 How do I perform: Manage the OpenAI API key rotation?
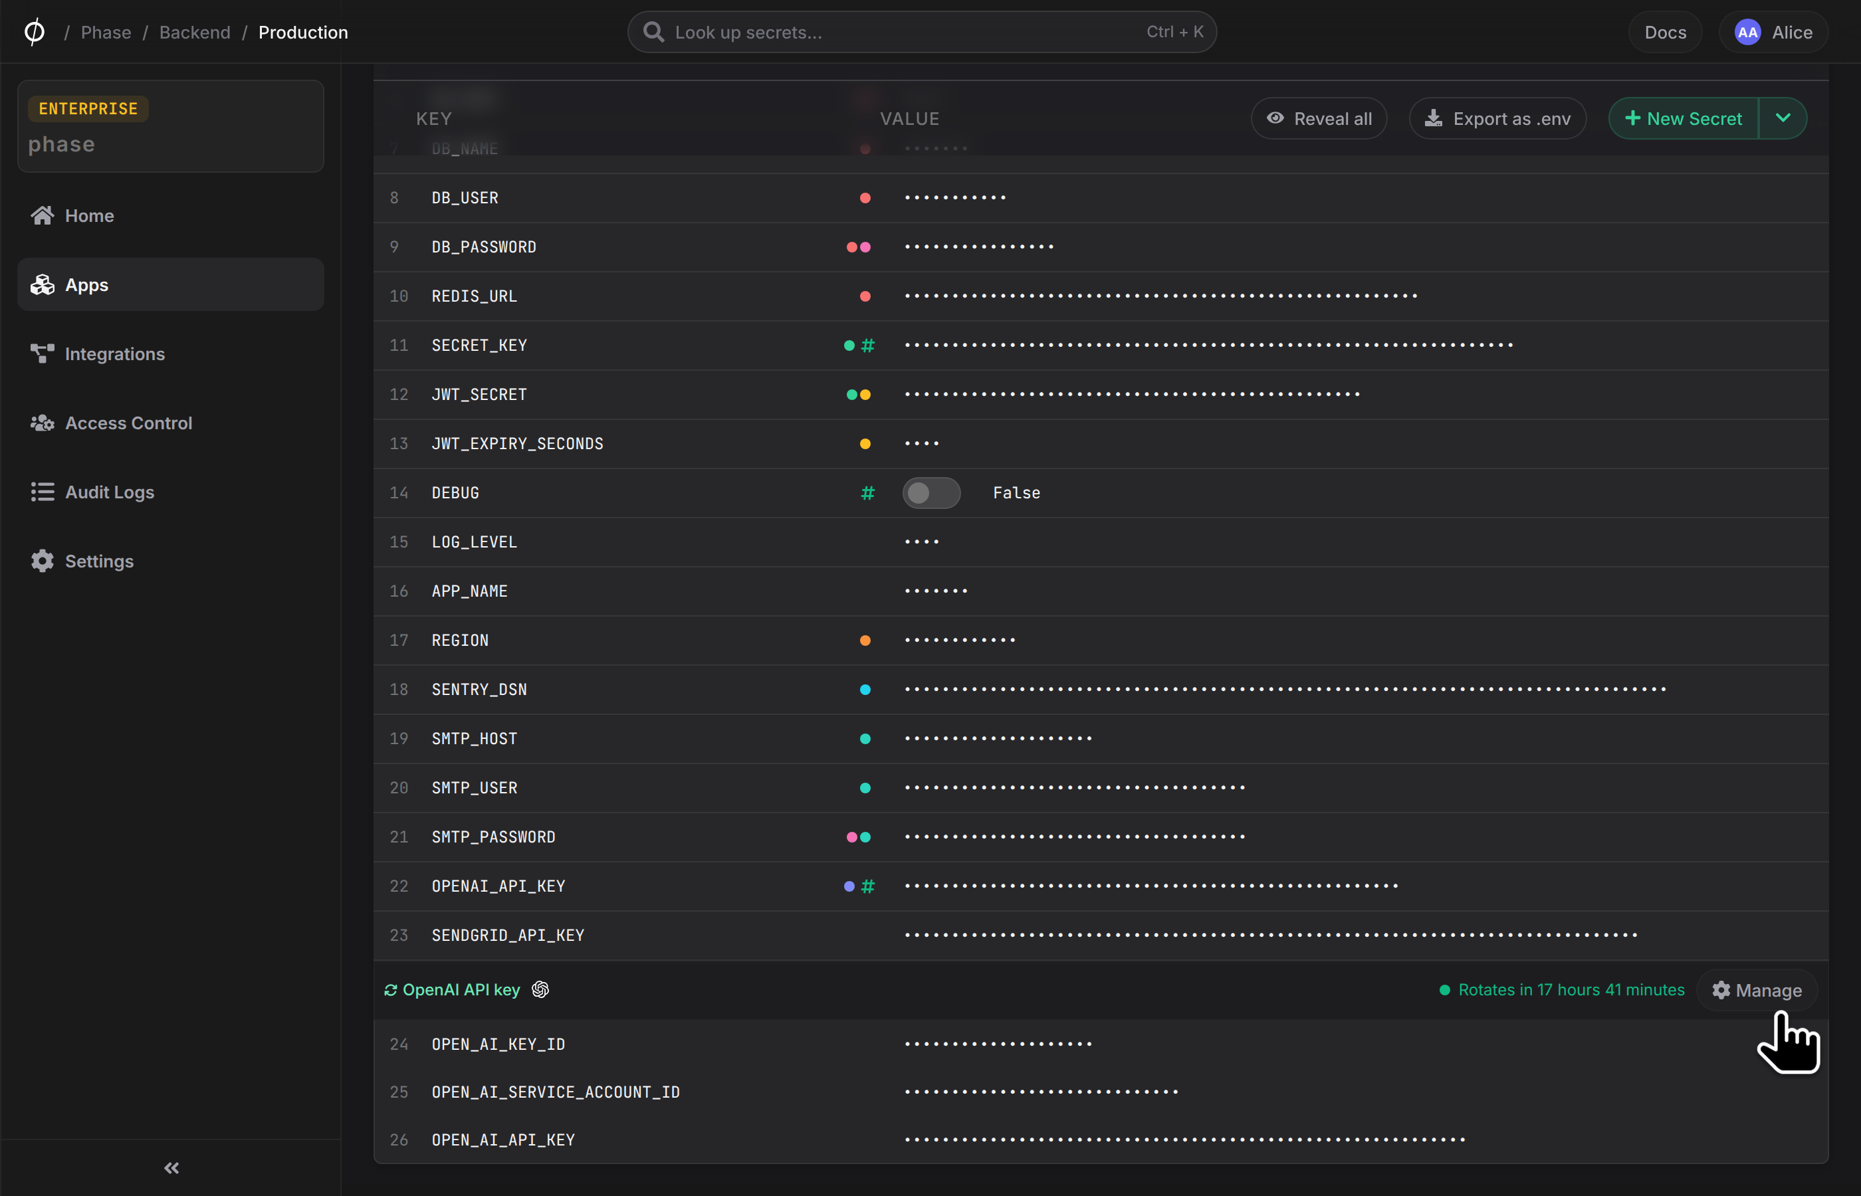tap(1757, 989)
